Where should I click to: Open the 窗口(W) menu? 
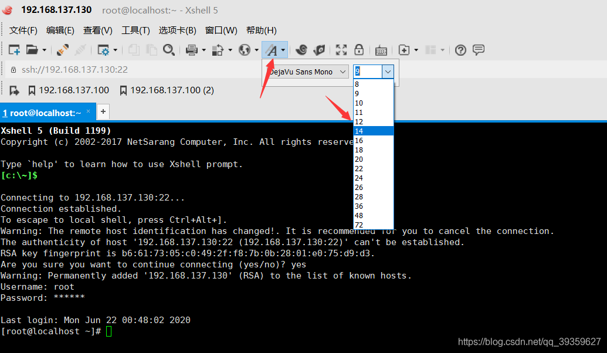[221, 30]
